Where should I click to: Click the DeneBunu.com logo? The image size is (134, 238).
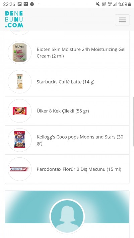[14, 19]
